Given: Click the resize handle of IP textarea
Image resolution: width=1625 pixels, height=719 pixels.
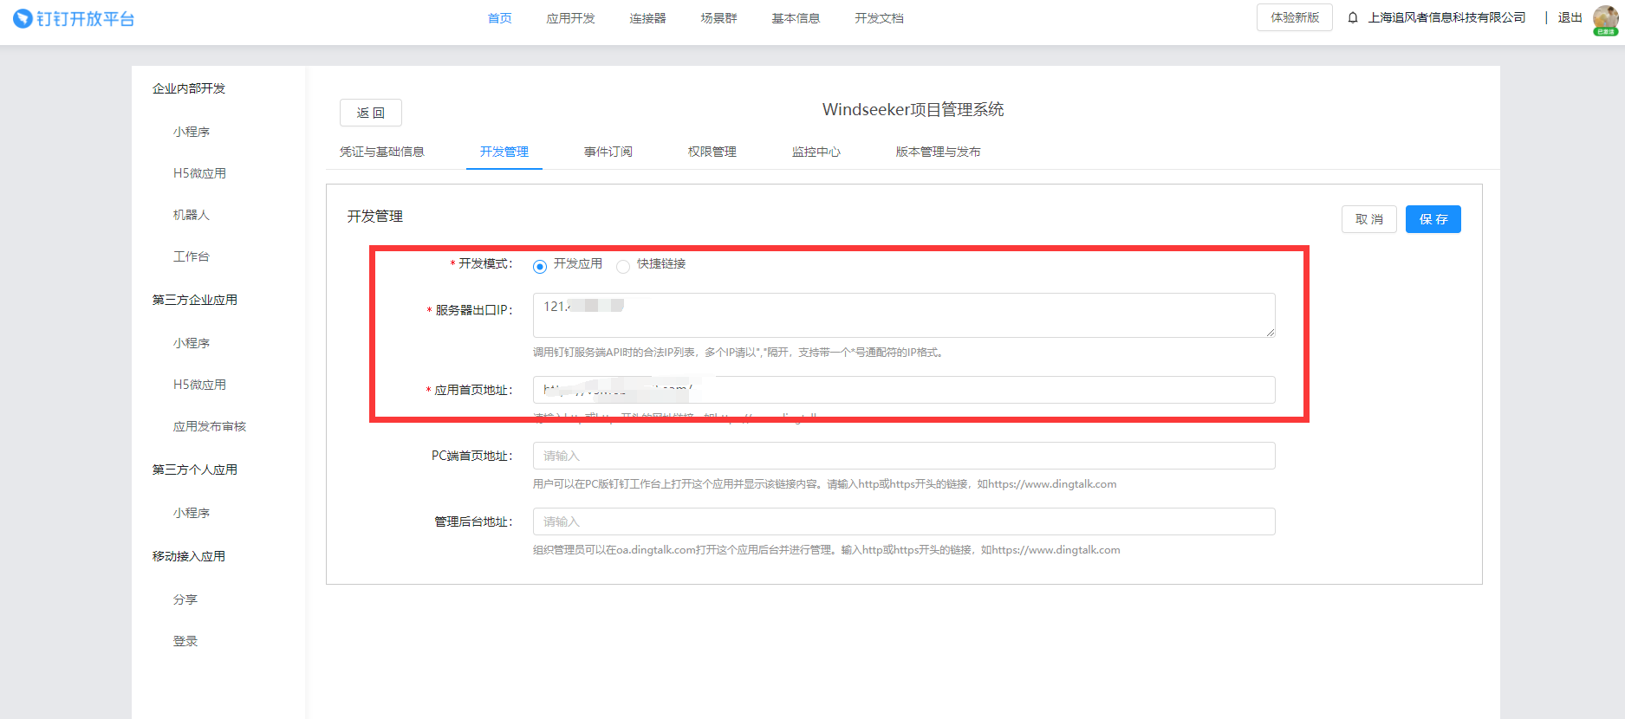Looking at the screenshot, I should pos(1270,332).
